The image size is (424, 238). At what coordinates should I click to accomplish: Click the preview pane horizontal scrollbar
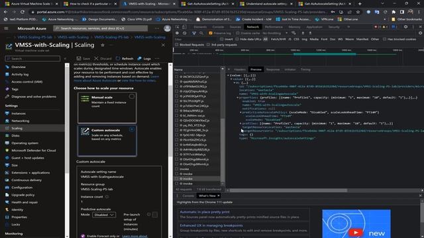pos(289,190)
